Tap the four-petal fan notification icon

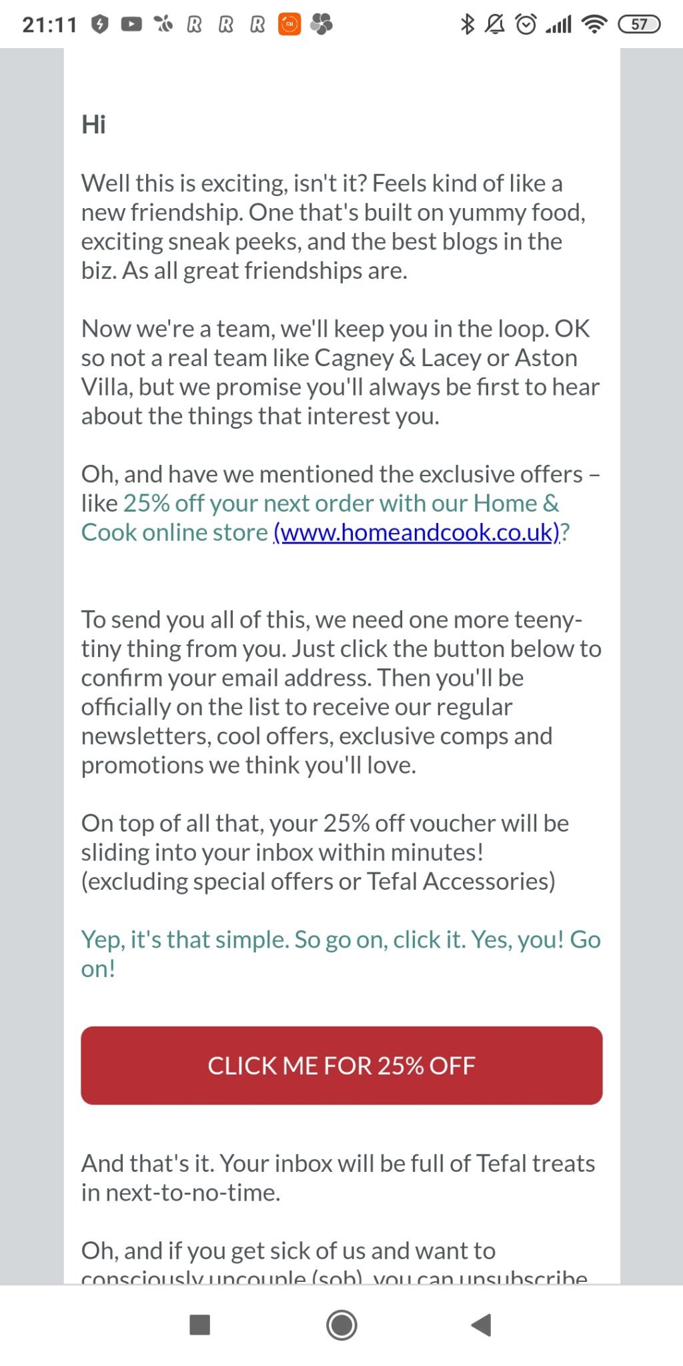(321, 25)
